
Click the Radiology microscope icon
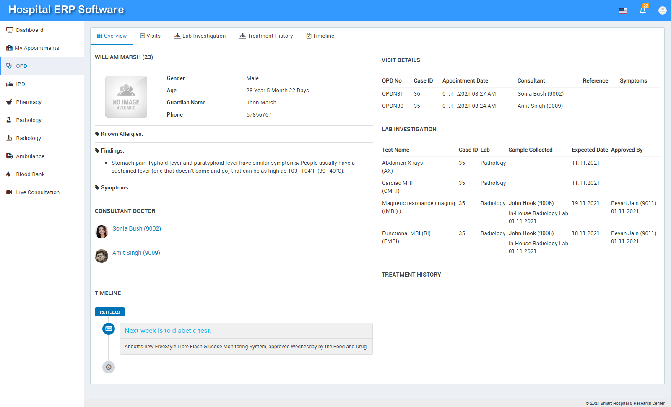pos(9,138)
